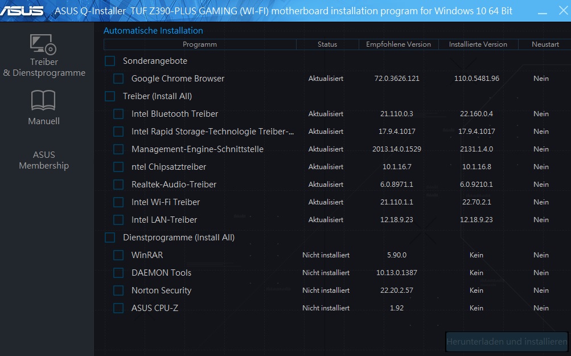The height and width of the screenshot is (356, 571).
Task: Click the DAEMON Tools program name
Action: tap(161, 273)
